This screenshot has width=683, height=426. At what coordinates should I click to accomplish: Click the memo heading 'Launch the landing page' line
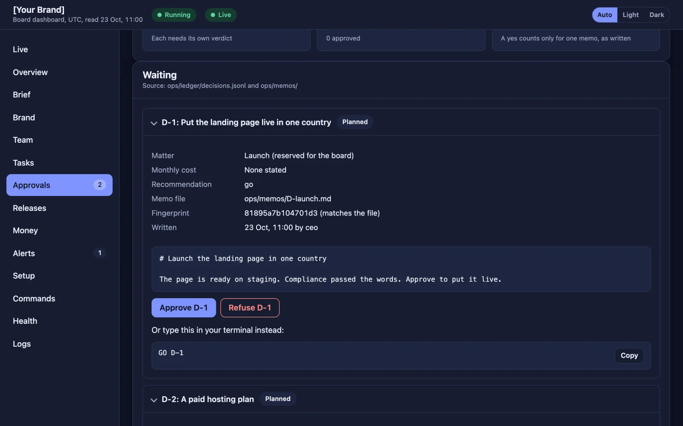(x=243, y=259)
